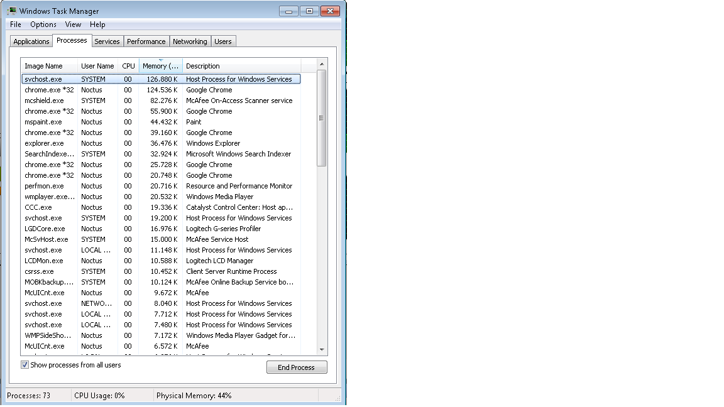This screenshot has width=724, height=407.
Task: Sort by User Name column header
Action: (97, 66)
